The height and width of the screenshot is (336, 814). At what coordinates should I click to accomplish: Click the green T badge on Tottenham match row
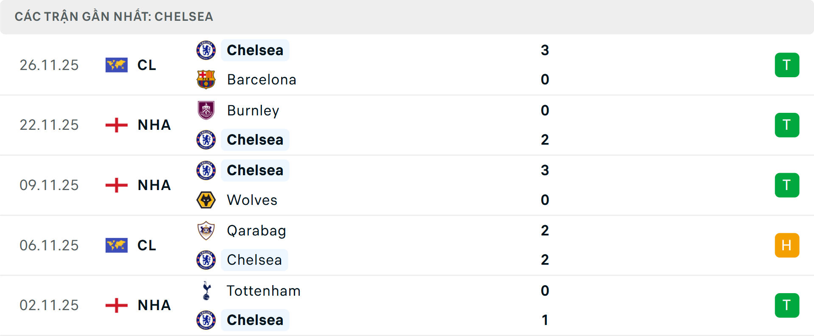click(x=787, y=305)
